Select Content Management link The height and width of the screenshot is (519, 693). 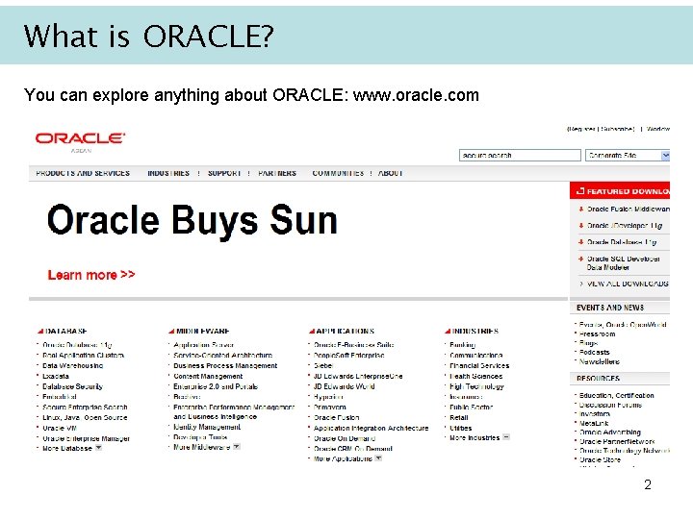[208, 377]
